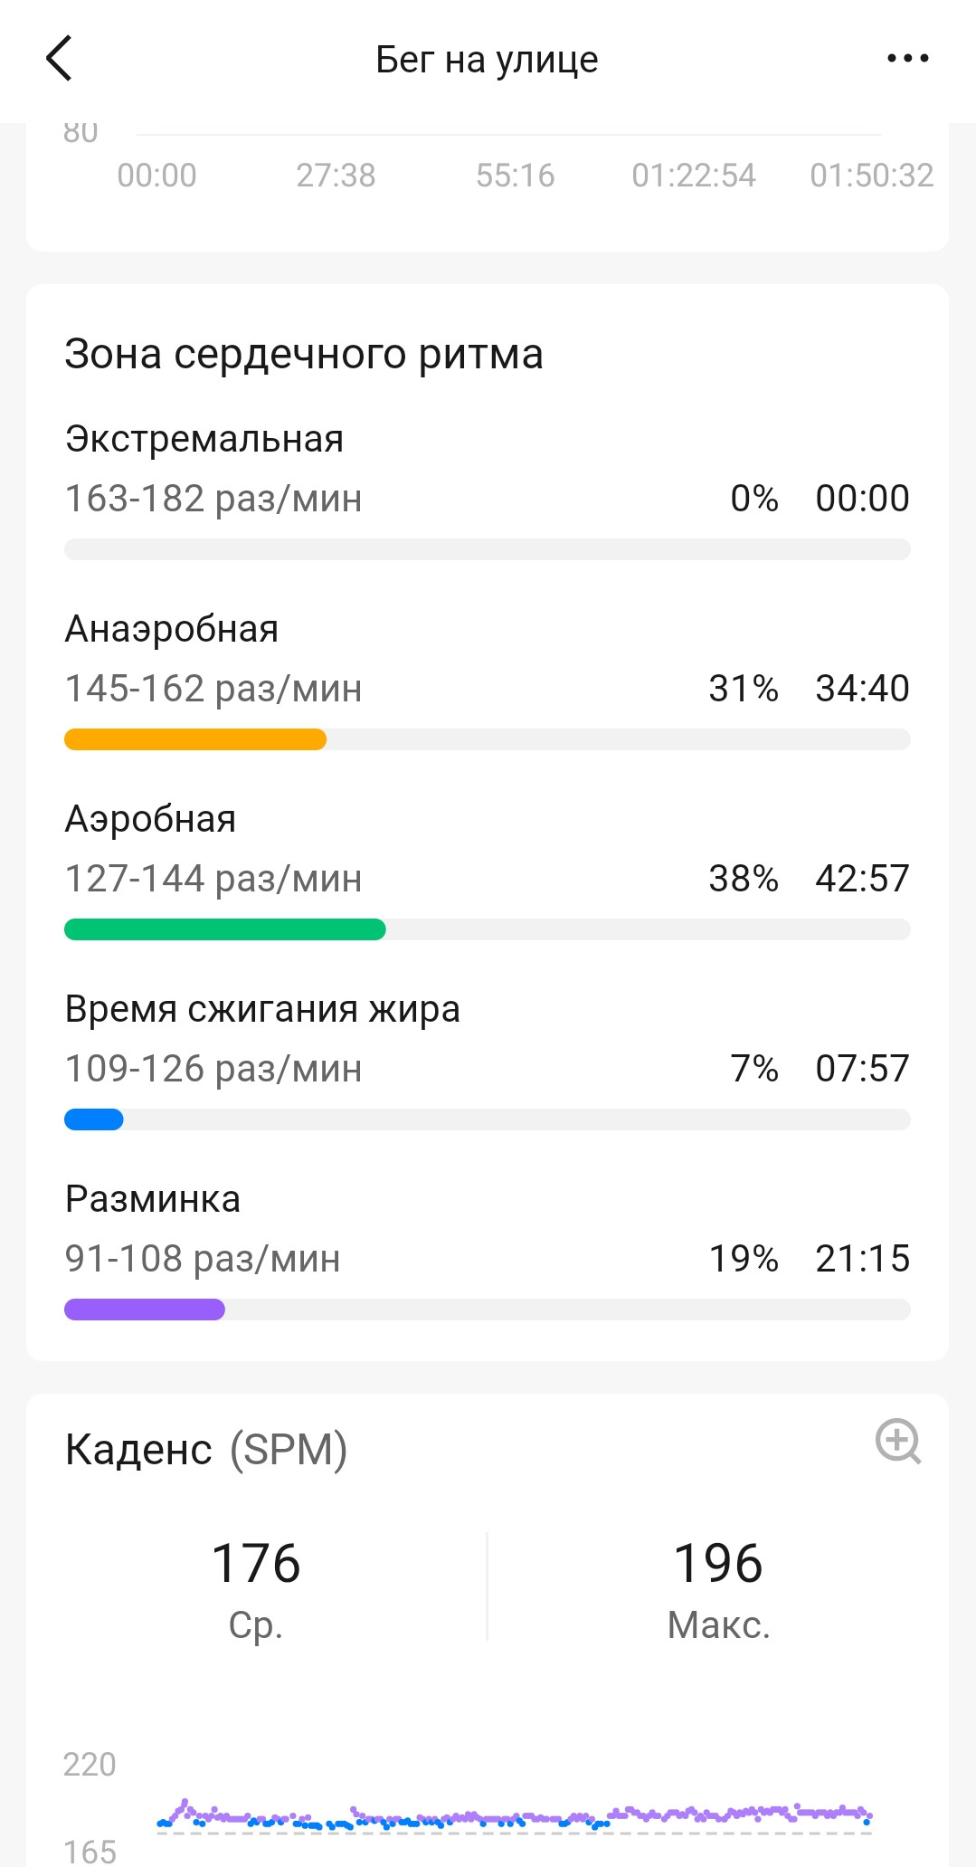Tap the back arrow icon
This screenshot has width=976, height=1867.
pos(59,59)
